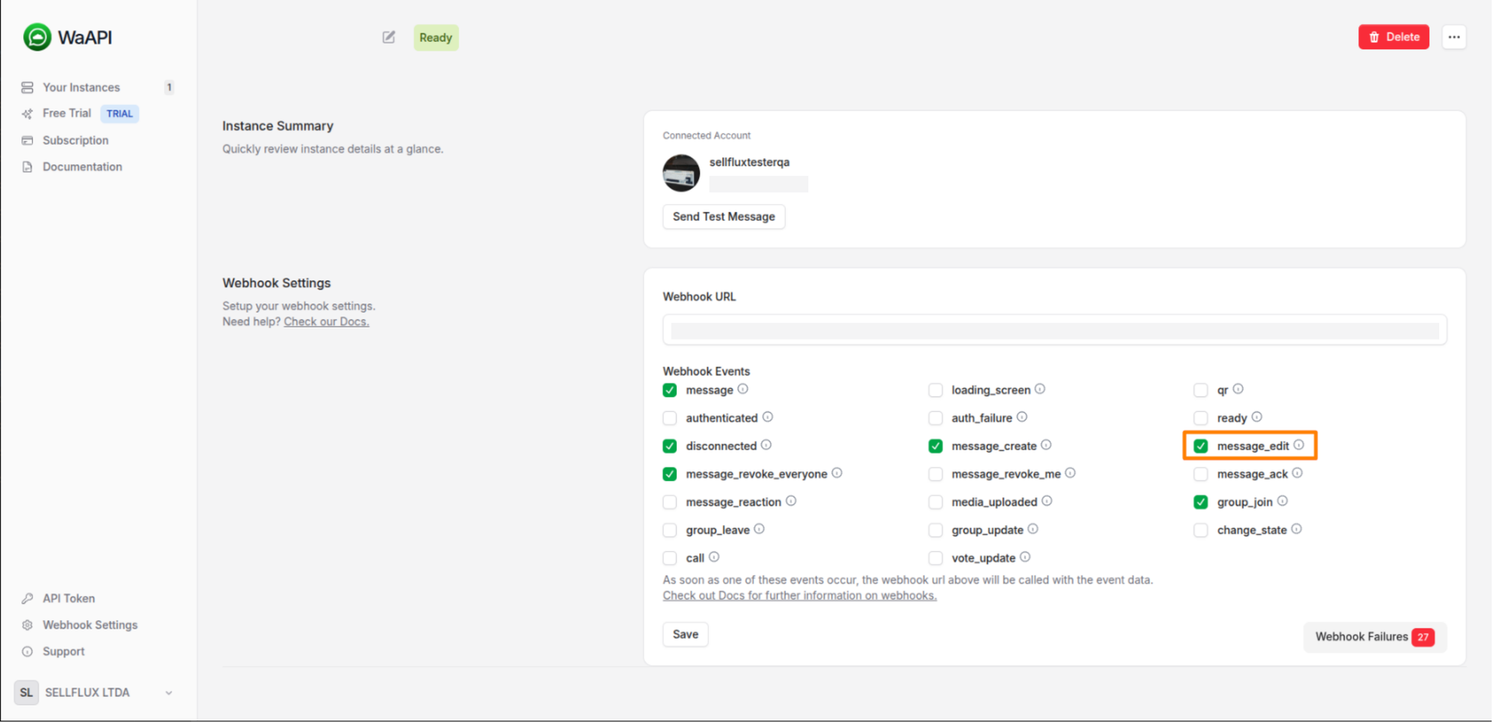The width and height of the screenshot is (1492, 722).
Task: Click the info icon beside change_state
Action: point(1297,529)
